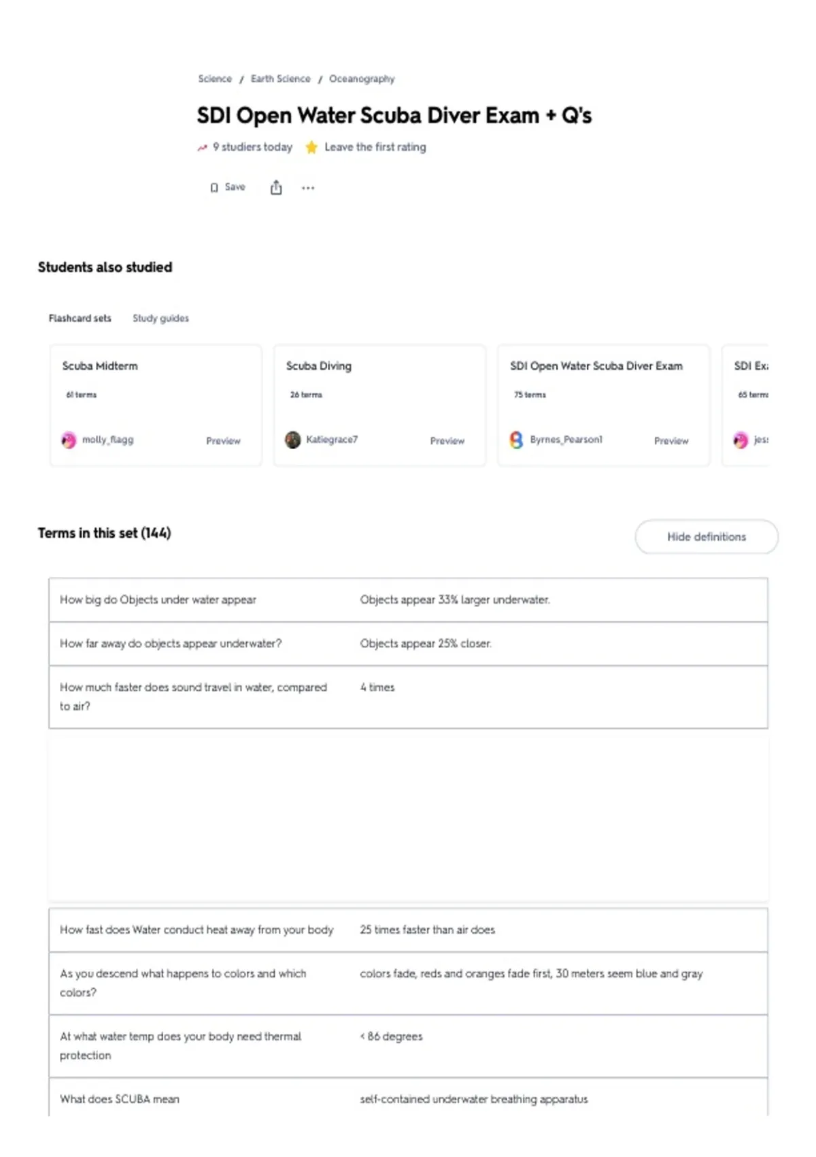The height and width of the screenshot is (1157, 816).
Task: Click the Save bookmark icon
Action: (214, 188)
